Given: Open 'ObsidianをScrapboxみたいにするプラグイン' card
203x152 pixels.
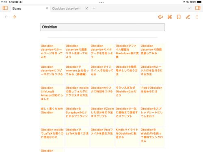Looking at the screenshot, I should (77, 116).
